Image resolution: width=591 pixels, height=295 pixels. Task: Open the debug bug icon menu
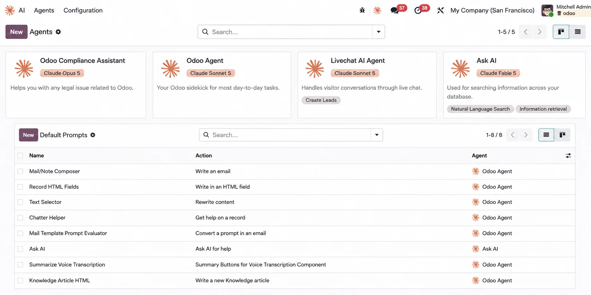362,10
